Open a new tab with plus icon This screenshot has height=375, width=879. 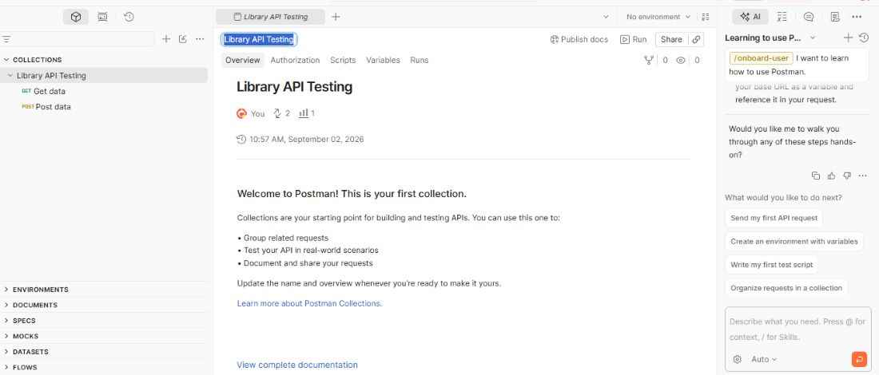336,17
